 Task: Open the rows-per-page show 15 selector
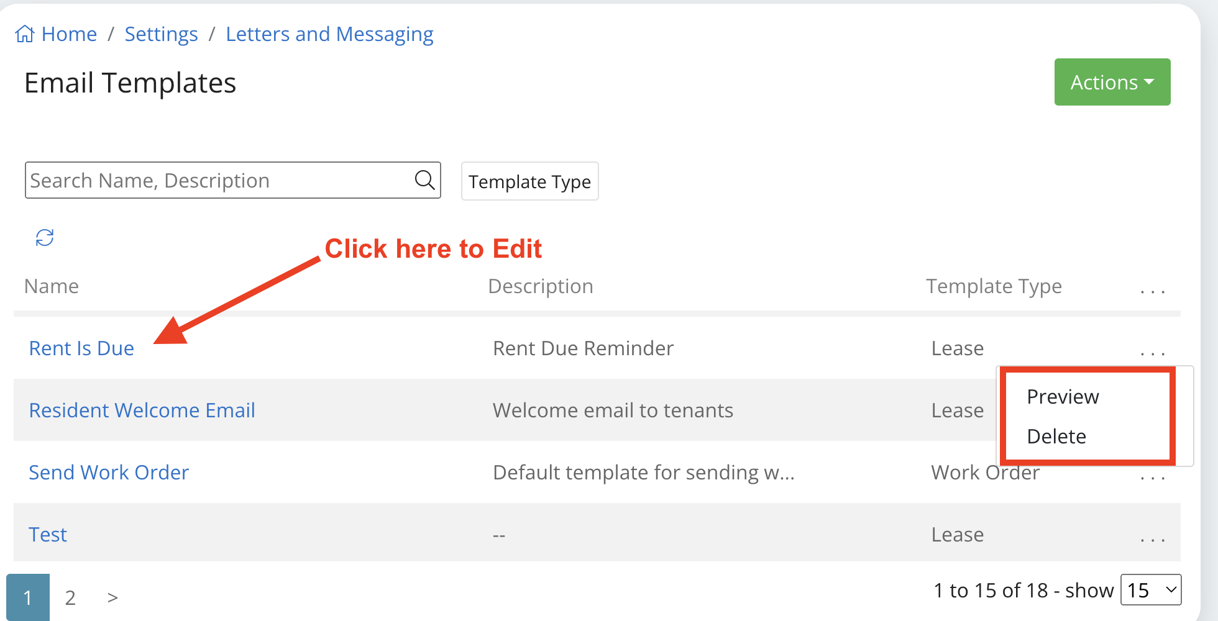[x=1151, y=589]
